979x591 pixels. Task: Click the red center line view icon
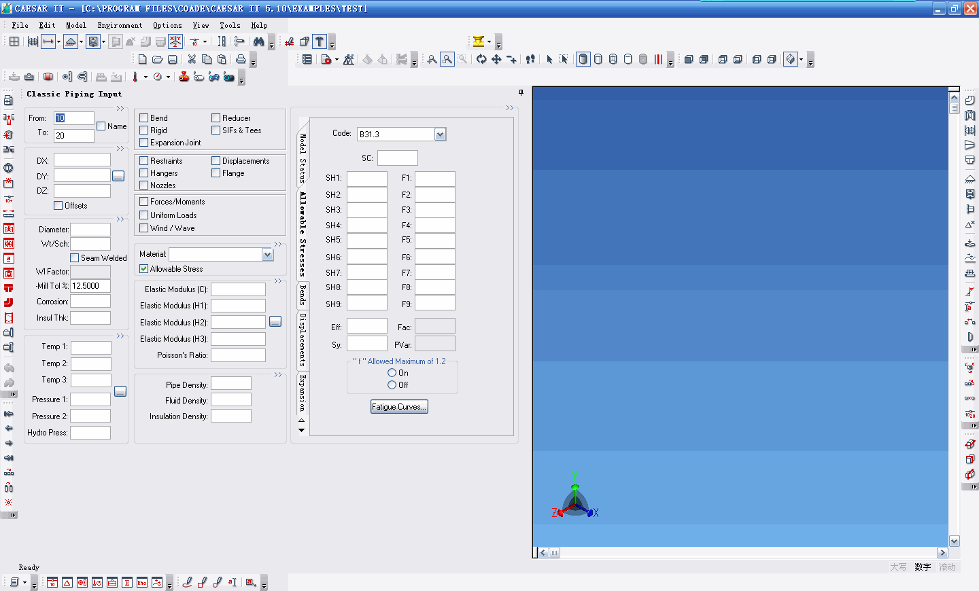[658, 60]
